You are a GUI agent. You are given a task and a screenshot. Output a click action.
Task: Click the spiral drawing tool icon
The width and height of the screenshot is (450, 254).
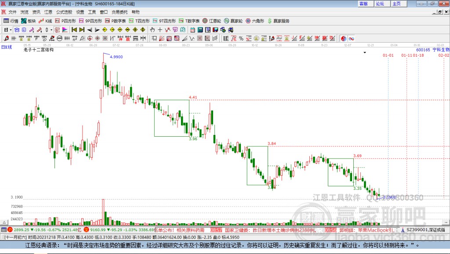point(44,39)
